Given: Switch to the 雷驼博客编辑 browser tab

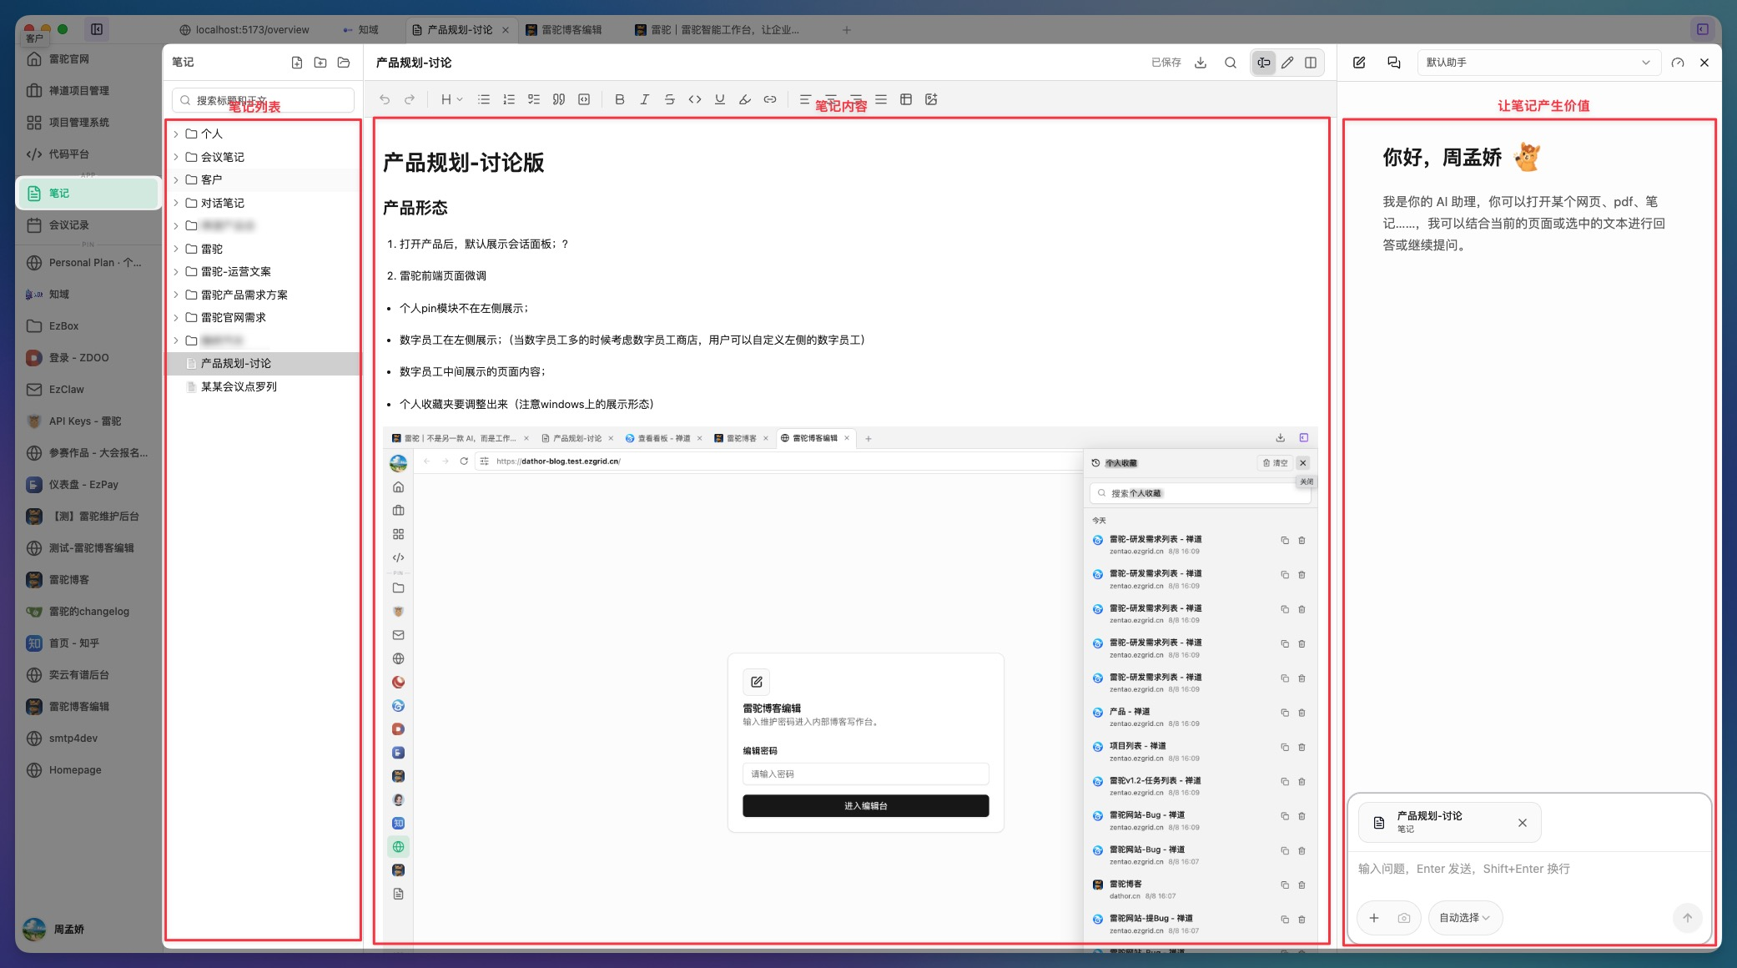Looking at the screenshot, I should pyautogui.click(x=564, y=30).
